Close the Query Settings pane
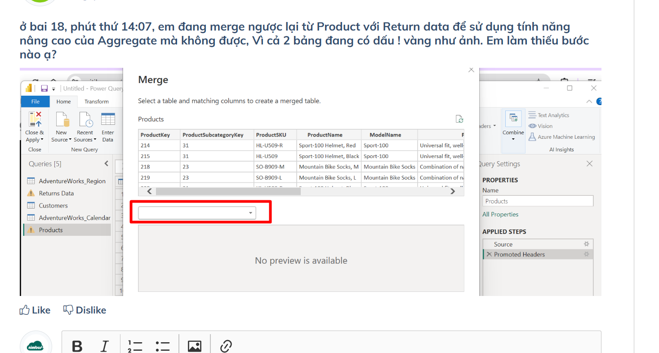The width and height of the screenshot is (659, 353). coord(589,164)
